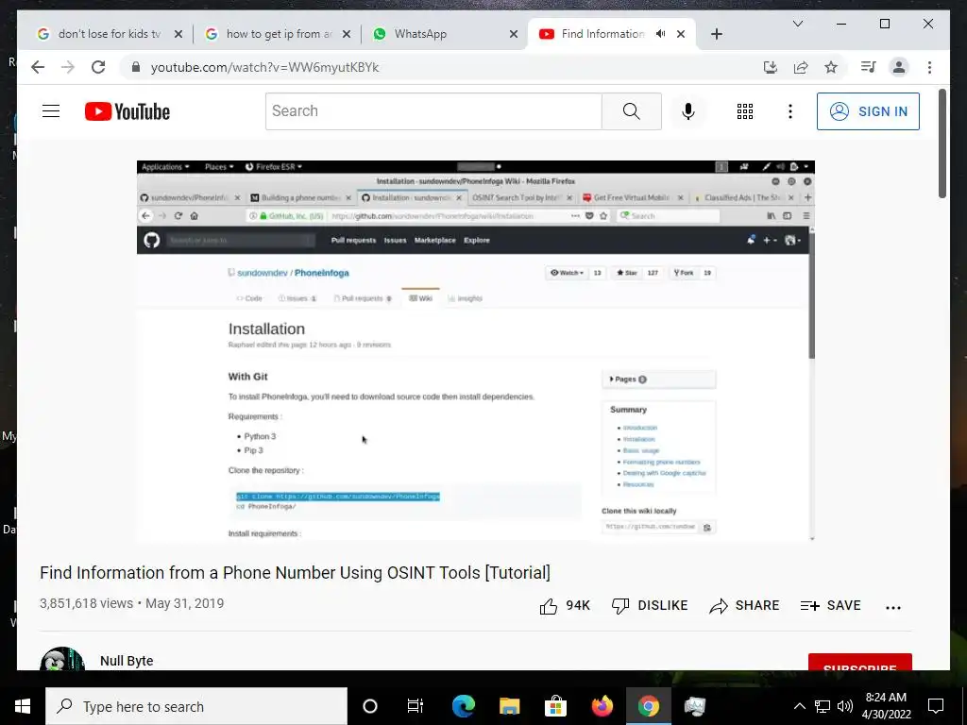
Task: Click the YouTube search magnifier button
Action: tap(631, 111)
